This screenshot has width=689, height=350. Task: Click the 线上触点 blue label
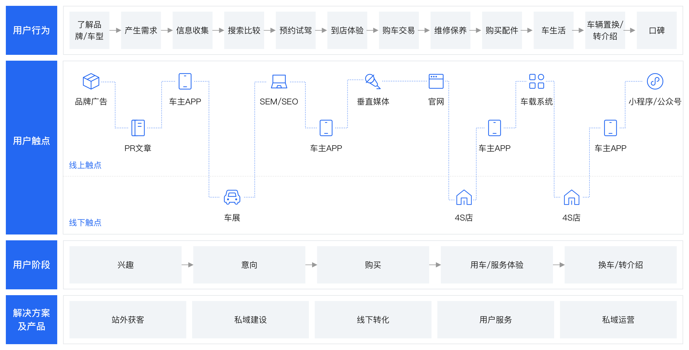coord(85,165)
